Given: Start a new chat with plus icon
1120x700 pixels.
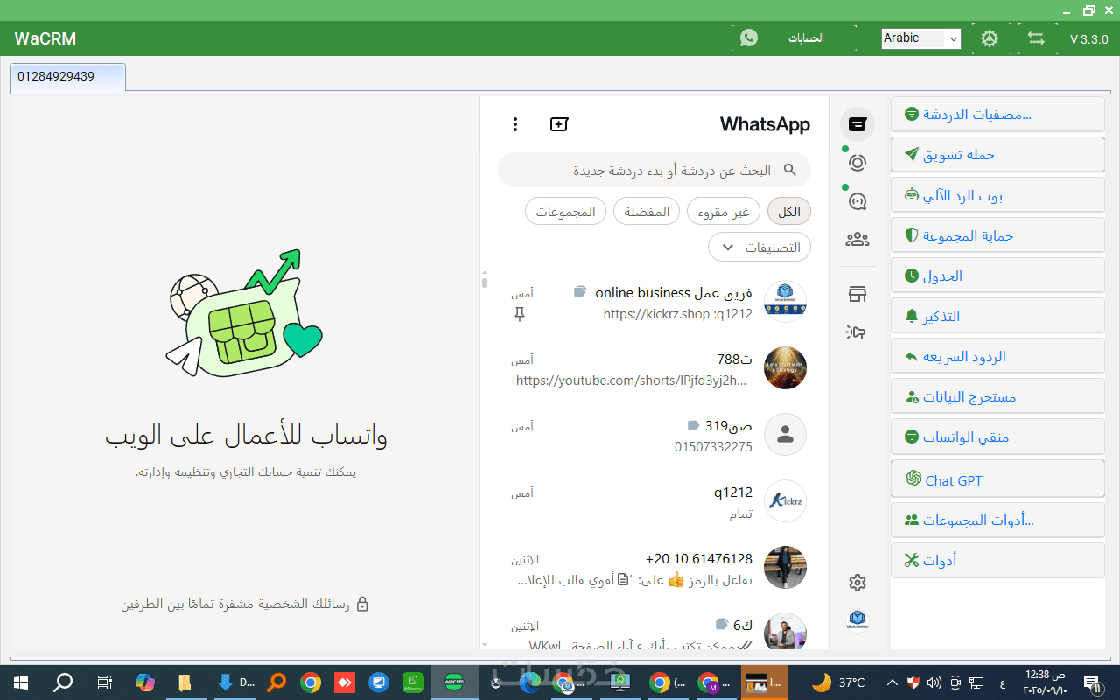Looking at the screenshot, I should coord(559,124).
